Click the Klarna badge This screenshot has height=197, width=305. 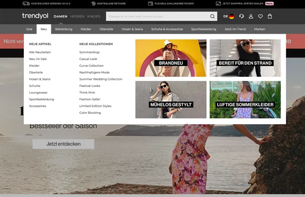coord(269,4)
